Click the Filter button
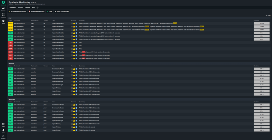This screenshot has width=272, height=140. point(49,12)
